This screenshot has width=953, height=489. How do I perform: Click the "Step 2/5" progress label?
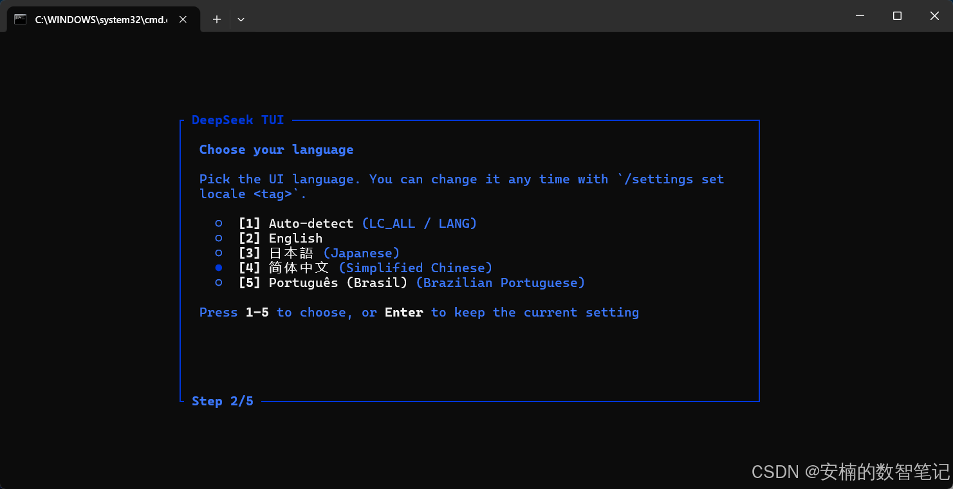[223, 401]
